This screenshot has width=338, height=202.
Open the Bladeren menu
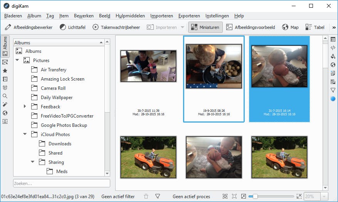[x=13, y=16]
